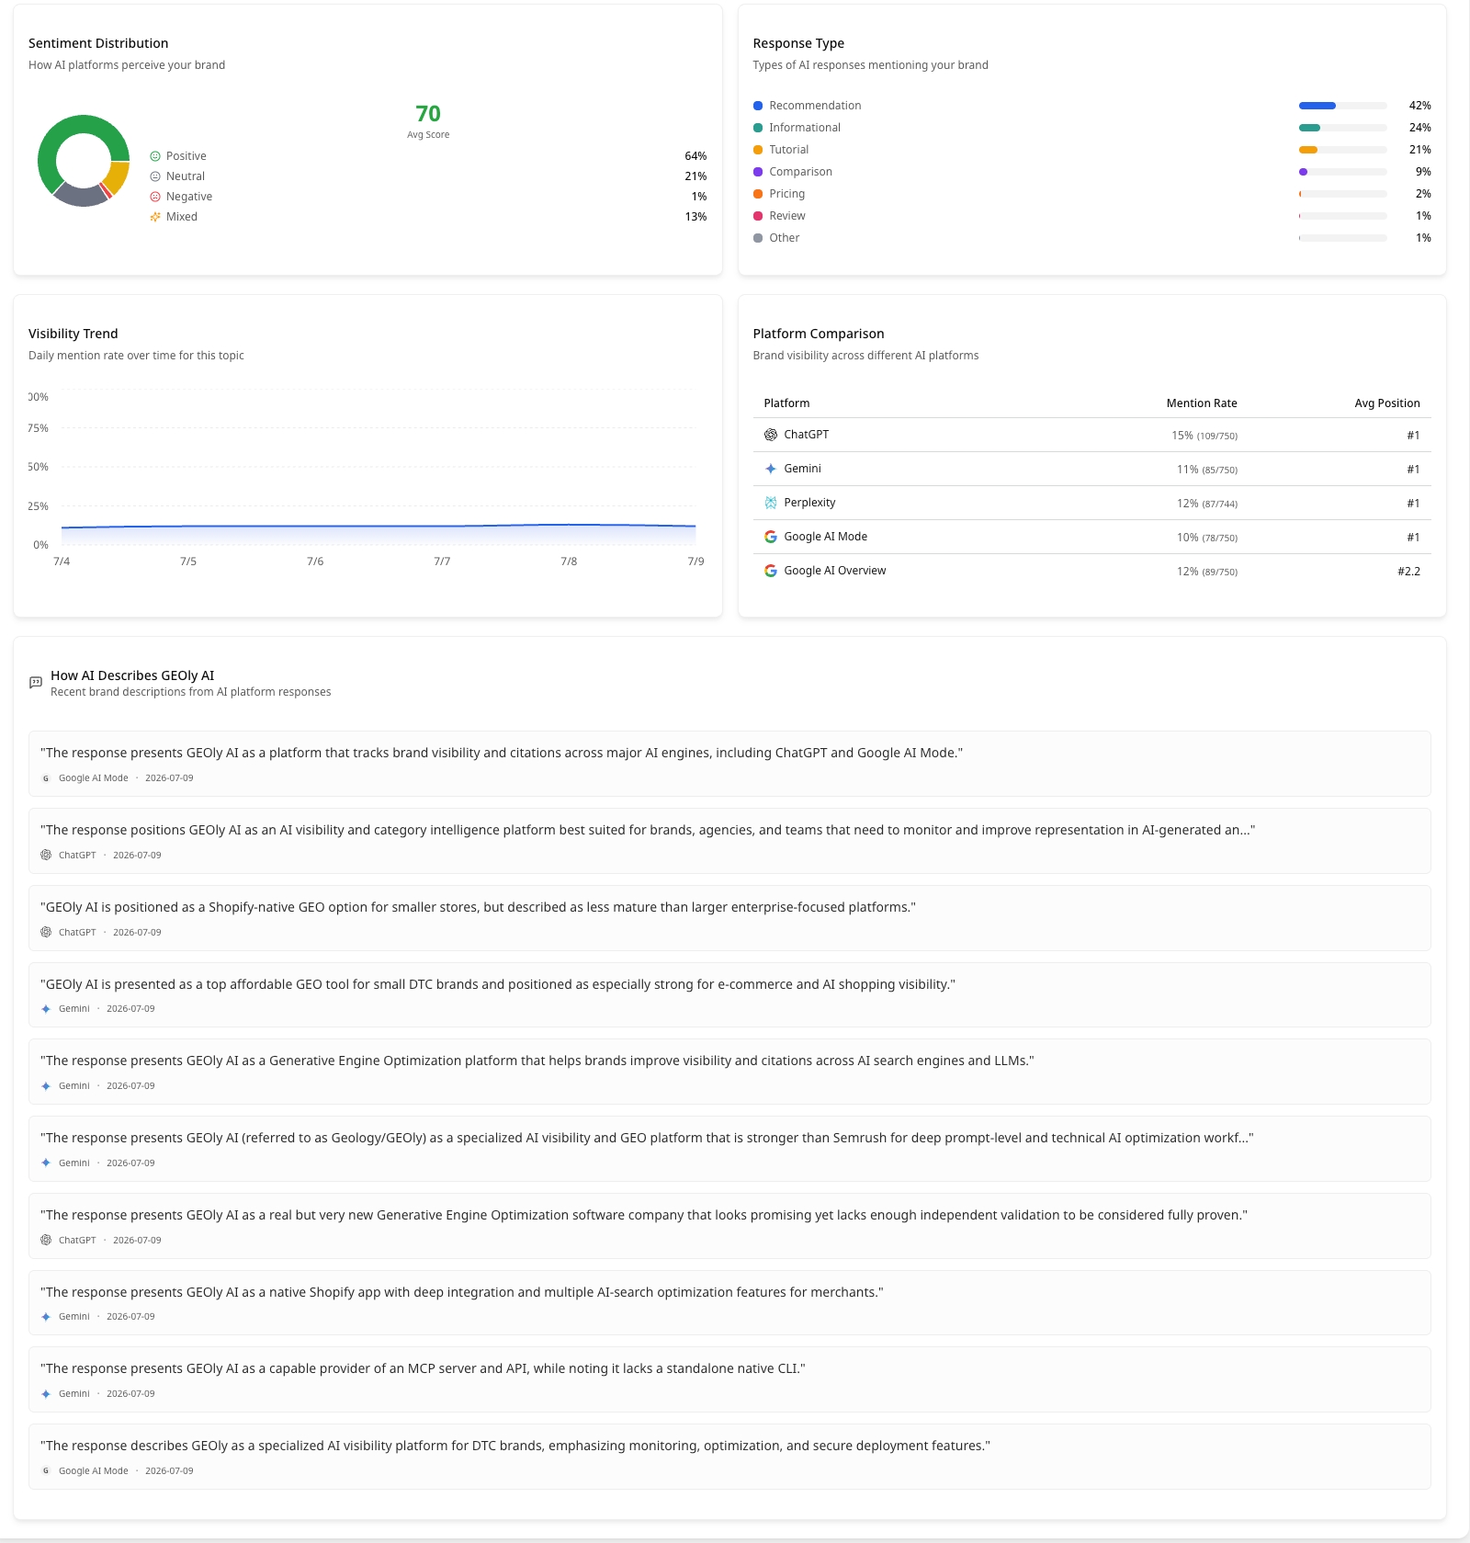Open the 'less mature than larger enterprise-focused' description card
The height and width of the screenshot is (1543, 1470).
click(x=729, y=918)
